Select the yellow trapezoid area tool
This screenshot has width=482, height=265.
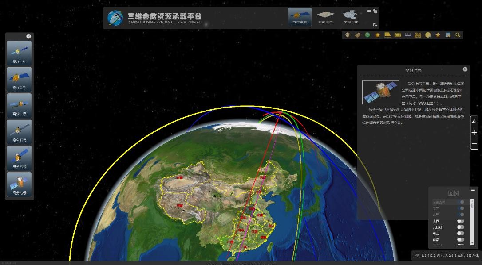point(387,35)
